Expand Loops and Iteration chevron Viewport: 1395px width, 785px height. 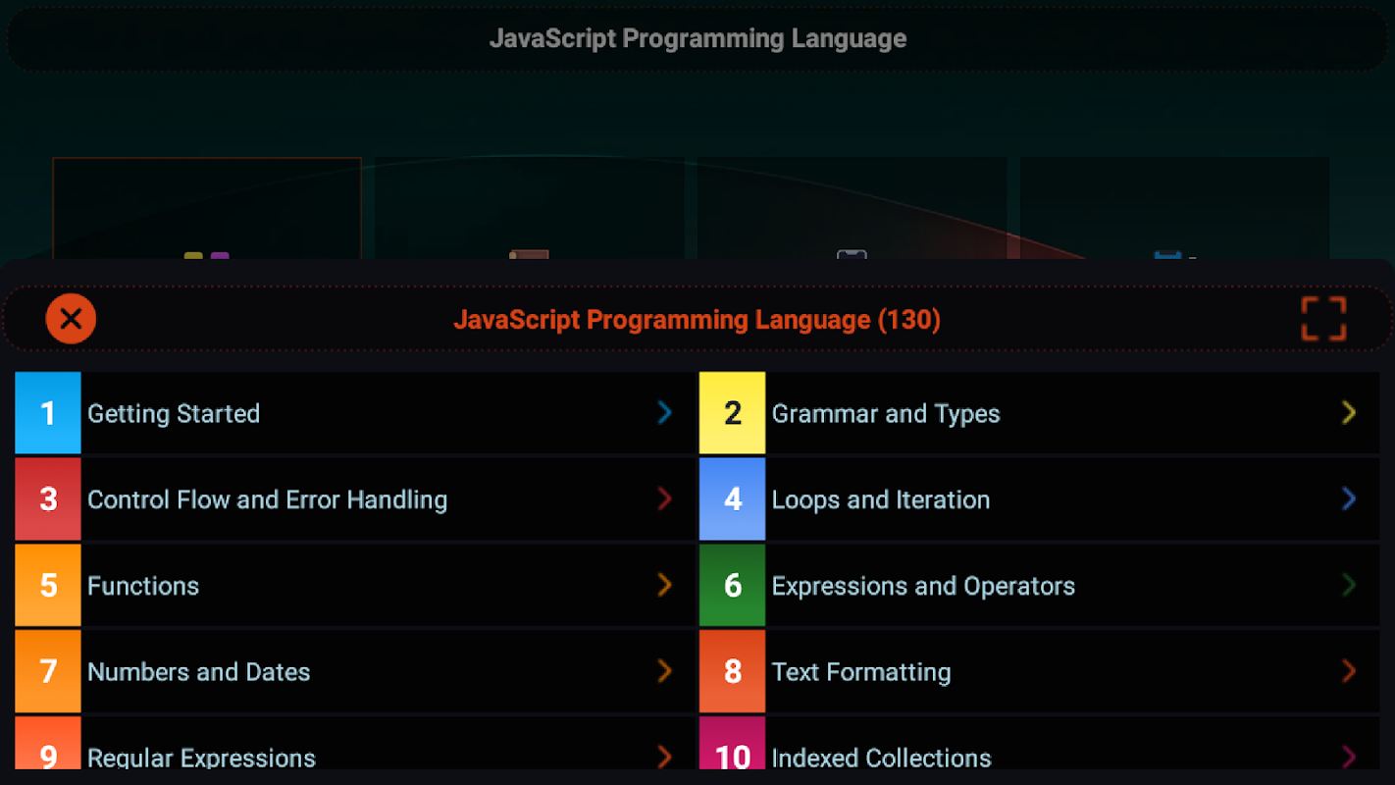coord(1348,499)
